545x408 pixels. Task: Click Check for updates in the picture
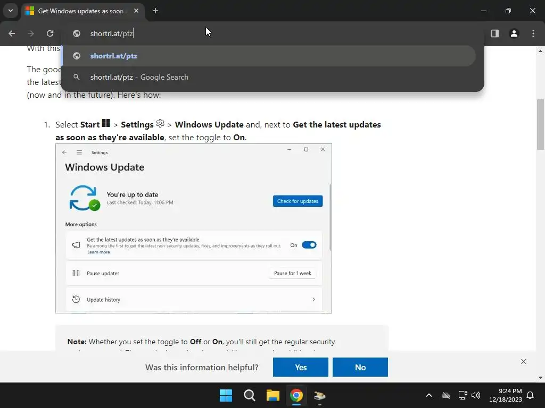pos(298,201)
